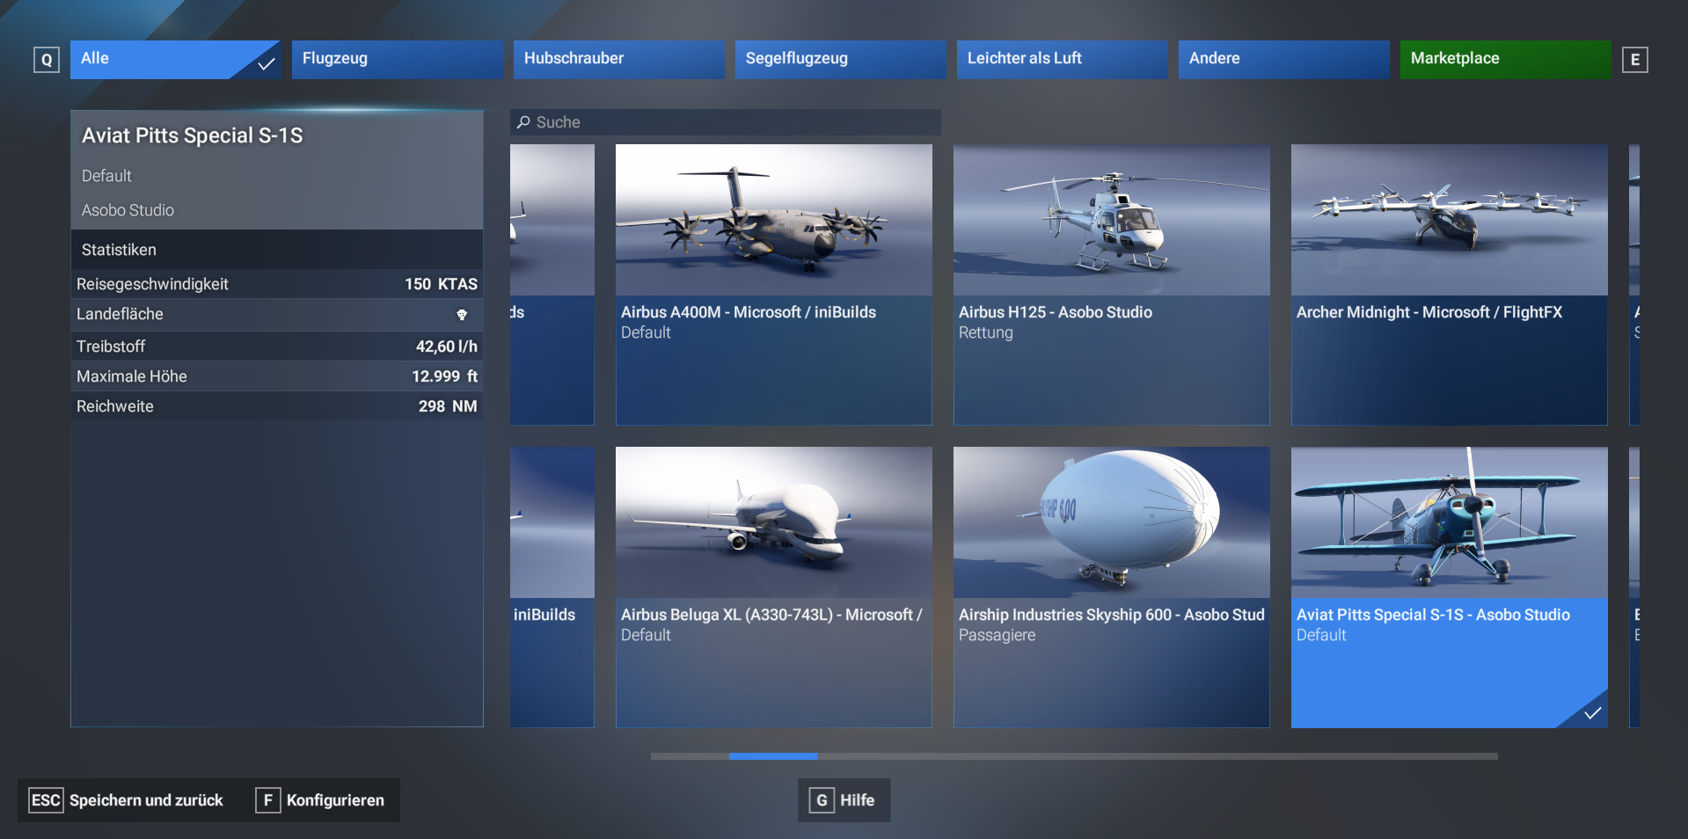This screenshot has width=1688, height=839.
Task: Pick the Airbus Beluga XL thumbnail
Action: coord(774,522)
